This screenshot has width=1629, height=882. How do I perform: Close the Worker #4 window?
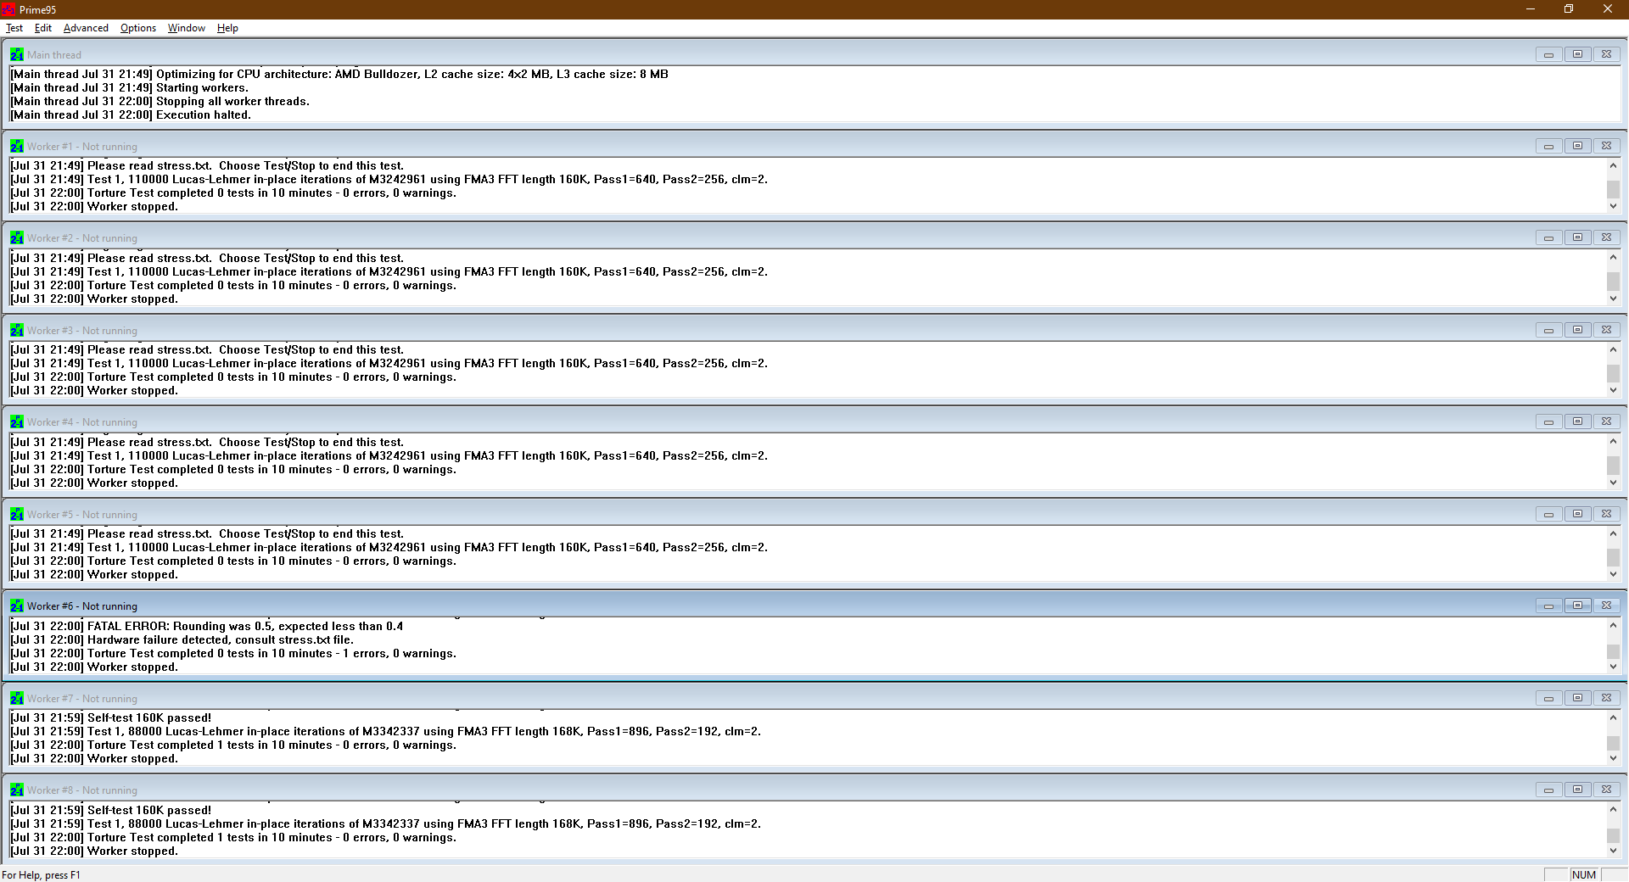click(1606, 421)
